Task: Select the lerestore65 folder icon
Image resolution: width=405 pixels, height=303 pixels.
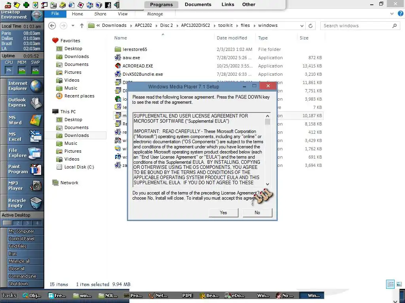Action: [118, 49]
